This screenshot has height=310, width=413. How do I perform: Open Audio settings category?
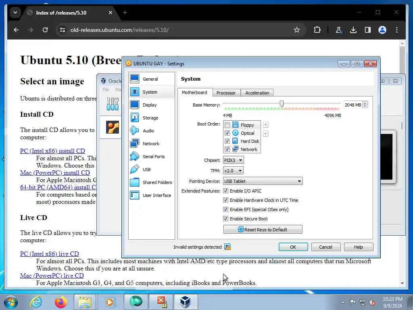click(152, 130)
